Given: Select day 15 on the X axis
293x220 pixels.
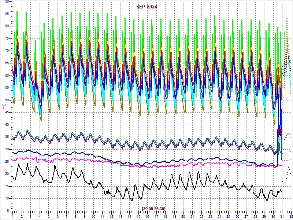Looking at the screenshot, I should click(138, 217).
